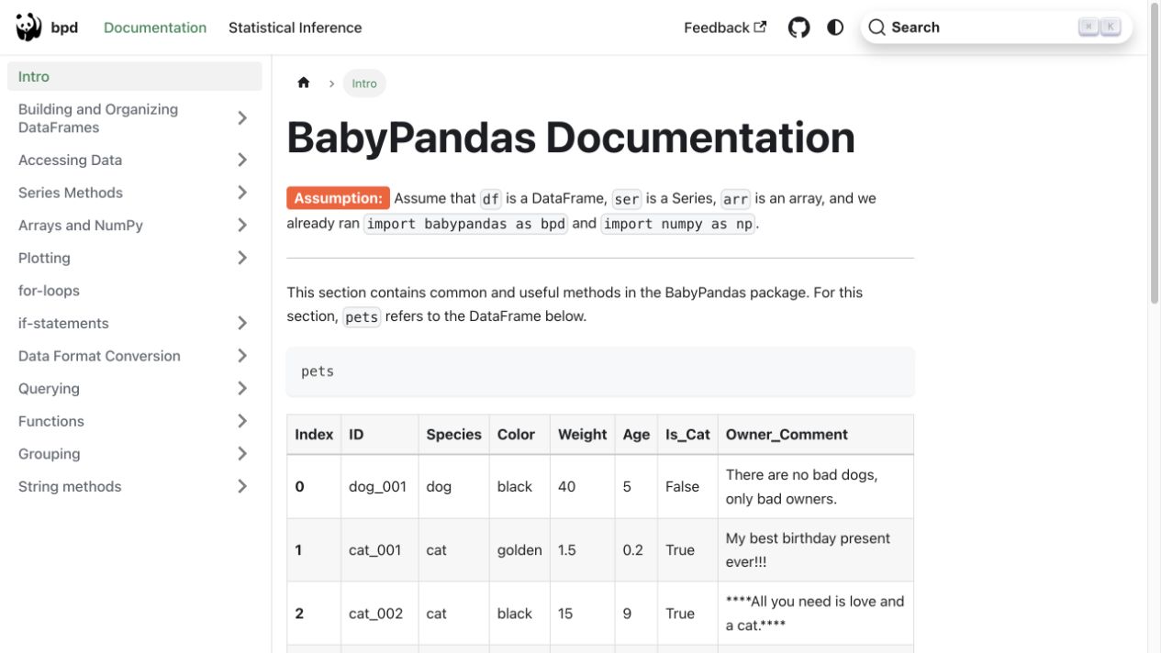Viewport: 1161px width, 653px height.
Task: Select Intro in the sidebar
Action: tap(134, 76)
